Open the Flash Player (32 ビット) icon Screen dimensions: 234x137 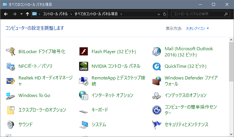pos(84,52)
